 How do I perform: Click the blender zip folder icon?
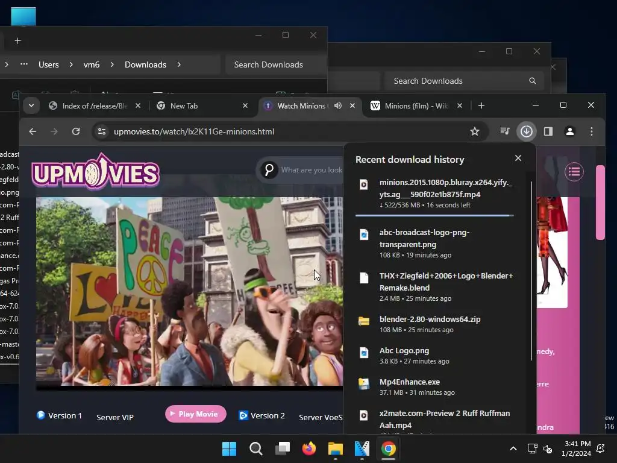tap(363, 321)
